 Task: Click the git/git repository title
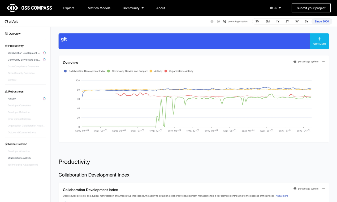(x=13, y=22)
